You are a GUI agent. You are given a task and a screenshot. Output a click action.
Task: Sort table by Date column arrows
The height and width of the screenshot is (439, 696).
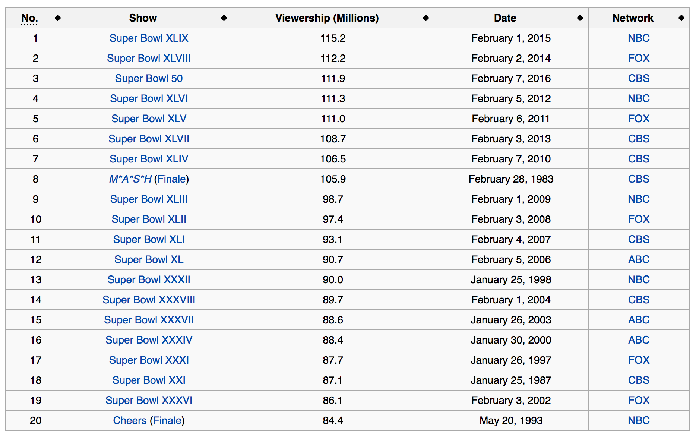tap(580, 18)
